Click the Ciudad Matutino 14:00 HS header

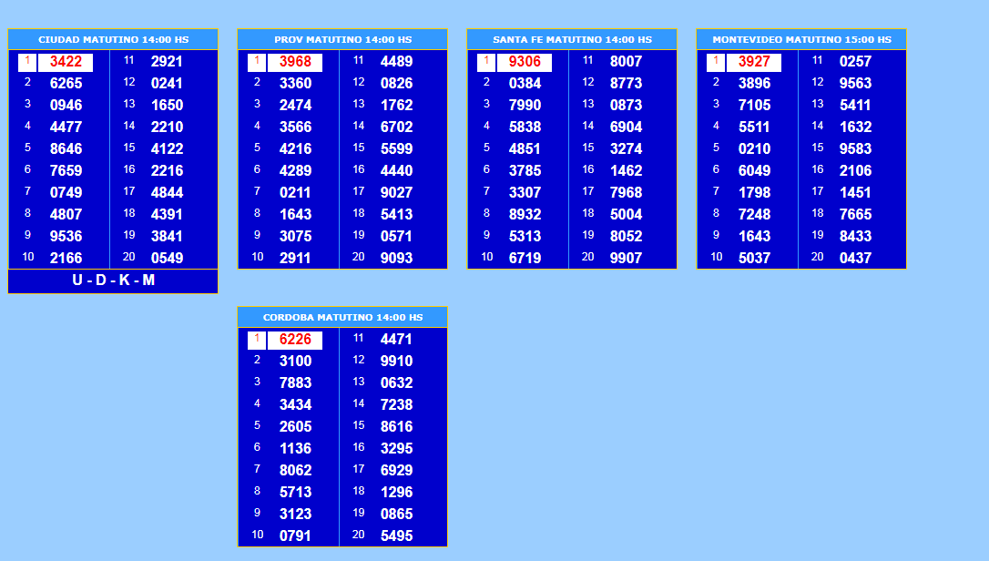113,40
